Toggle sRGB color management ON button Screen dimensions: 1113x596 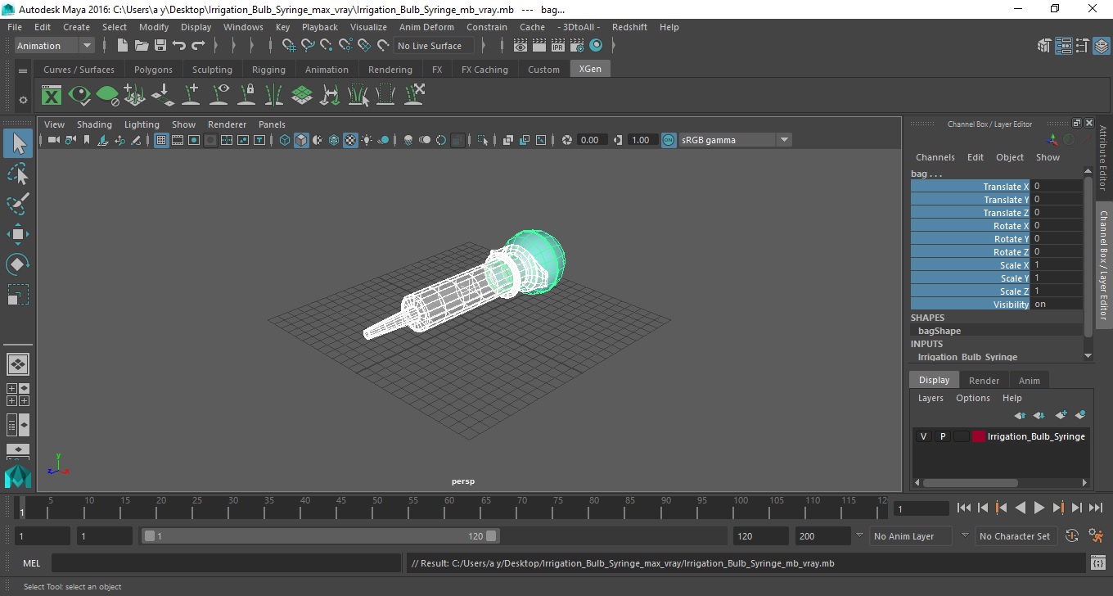click(669, 140)
